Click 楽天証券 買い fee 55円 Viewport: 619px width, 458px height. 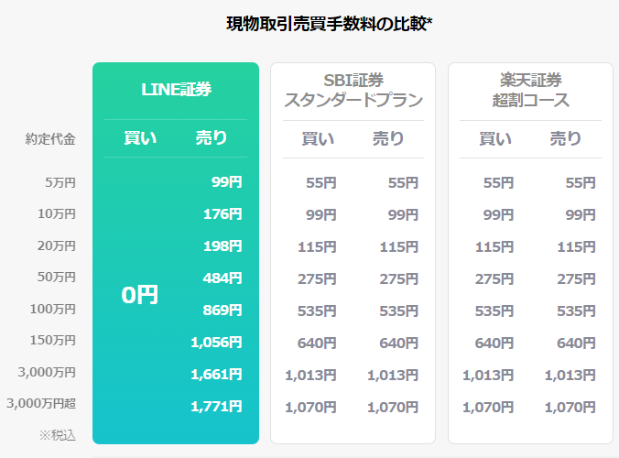pyautogui.click(x=499, y=183)
